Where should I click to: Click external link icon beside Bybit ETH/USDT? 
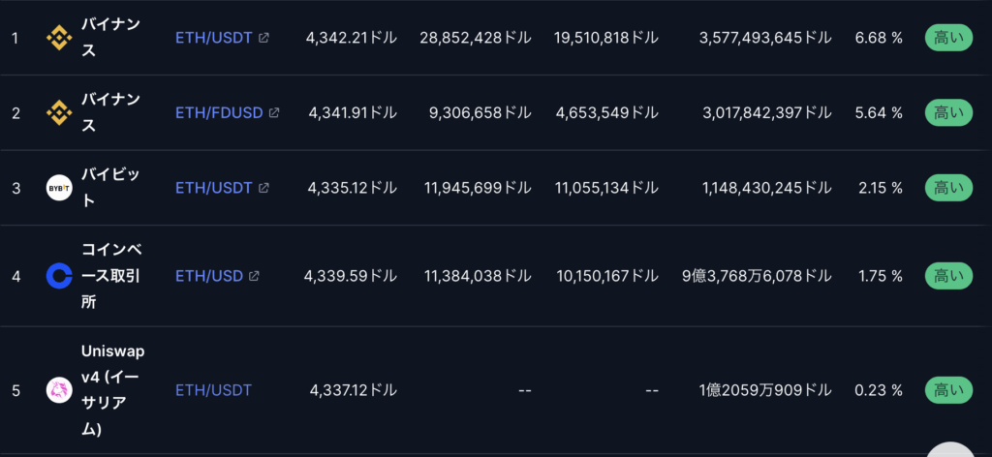(263, 188)
